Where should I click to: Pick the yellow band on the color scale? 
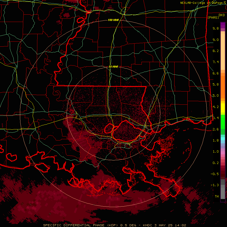pyautogui.click(x=223, y=108)
